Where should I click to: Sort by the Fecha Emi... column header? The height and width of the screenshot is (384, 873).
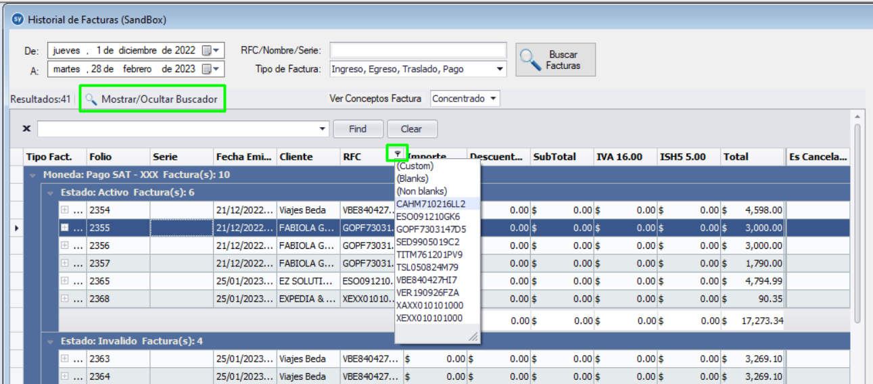point(245,157)
